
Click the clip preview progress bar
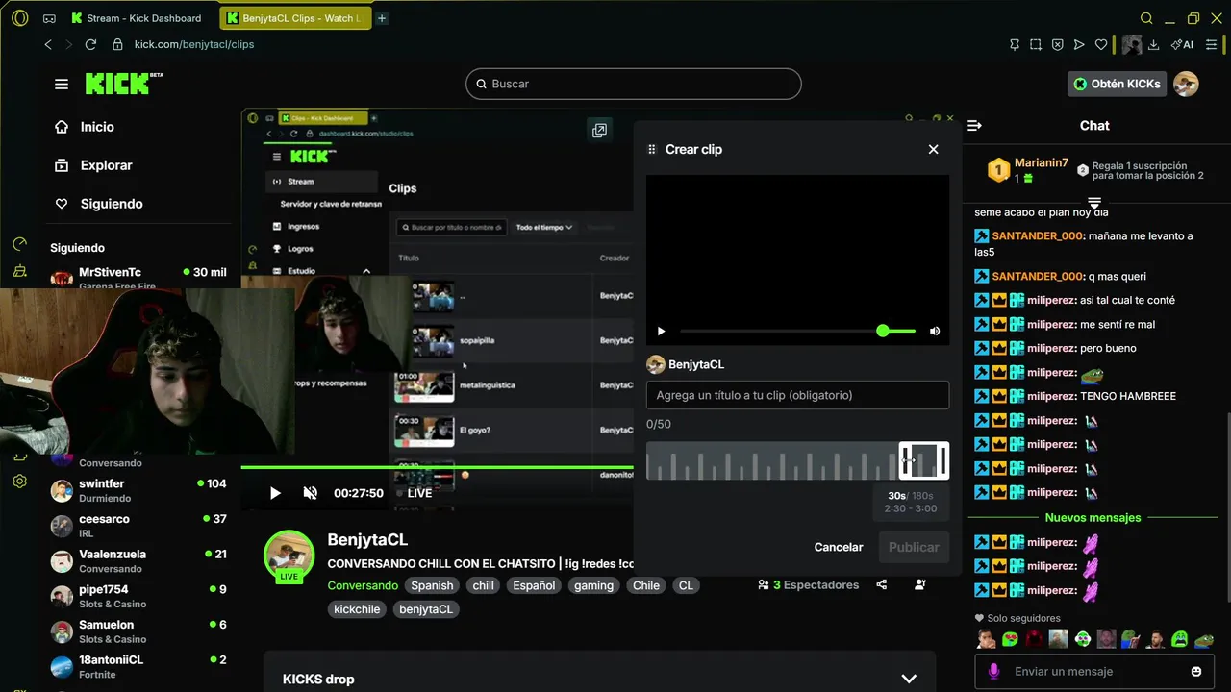777,332
